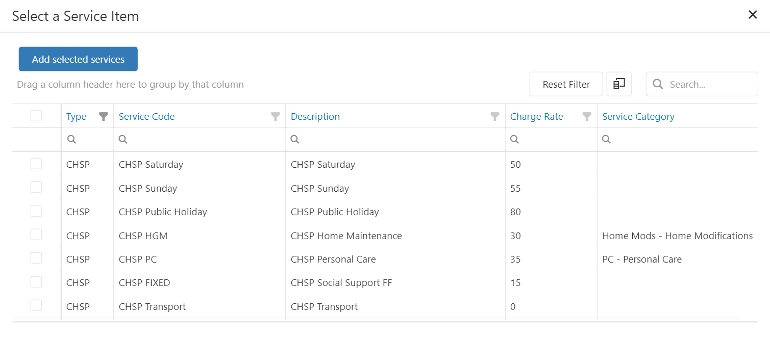
Task: Open the Description column filter funnel
Action: click(x=495, y=117)
